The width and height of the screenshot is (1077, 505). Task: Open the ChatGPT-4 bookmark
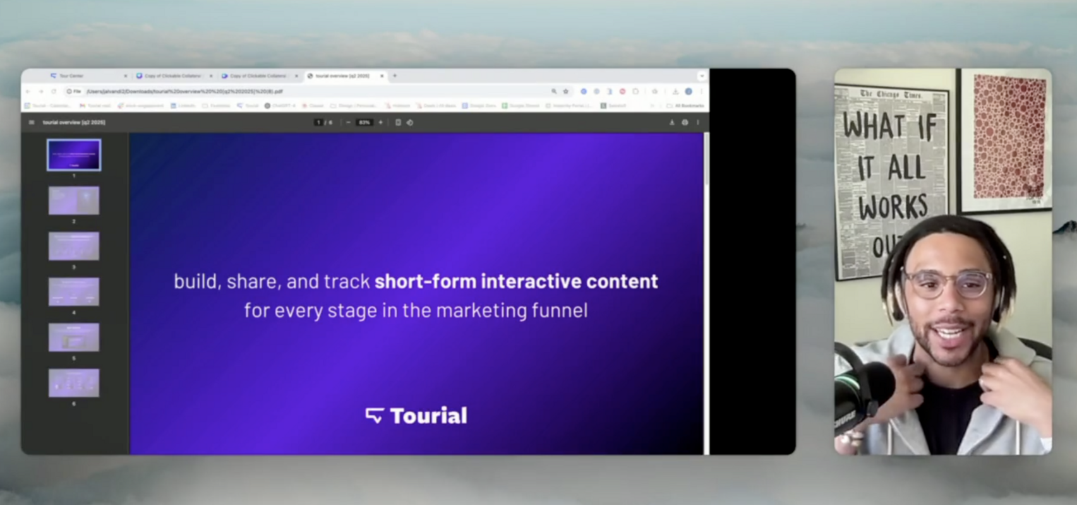click(x=280, y=105)
